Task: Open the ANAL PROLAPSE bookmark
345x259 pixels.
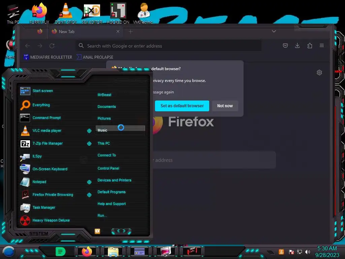Action: tap(95, 57)
